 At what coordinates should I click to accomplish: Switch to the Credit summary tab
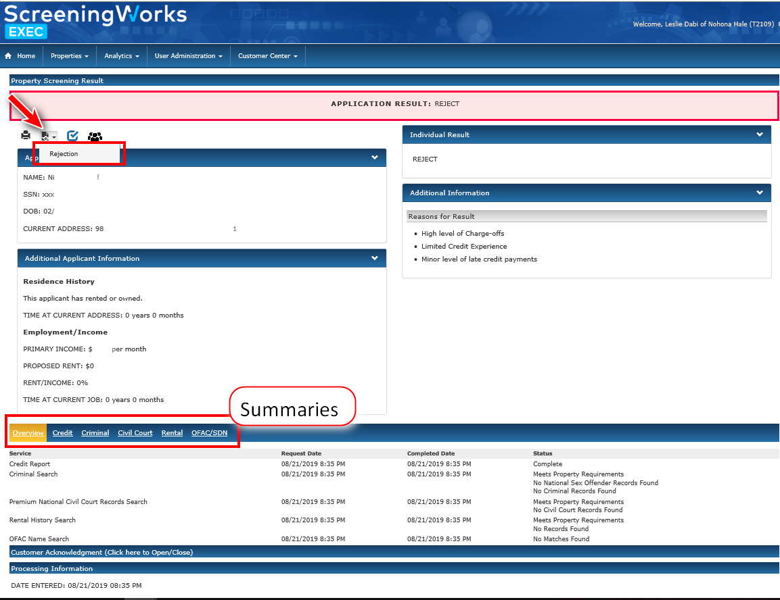(63, 432)
